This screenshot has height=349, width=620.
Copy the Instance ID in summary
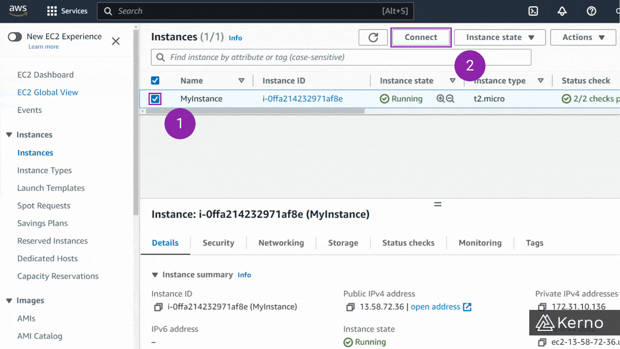(158, 307)
